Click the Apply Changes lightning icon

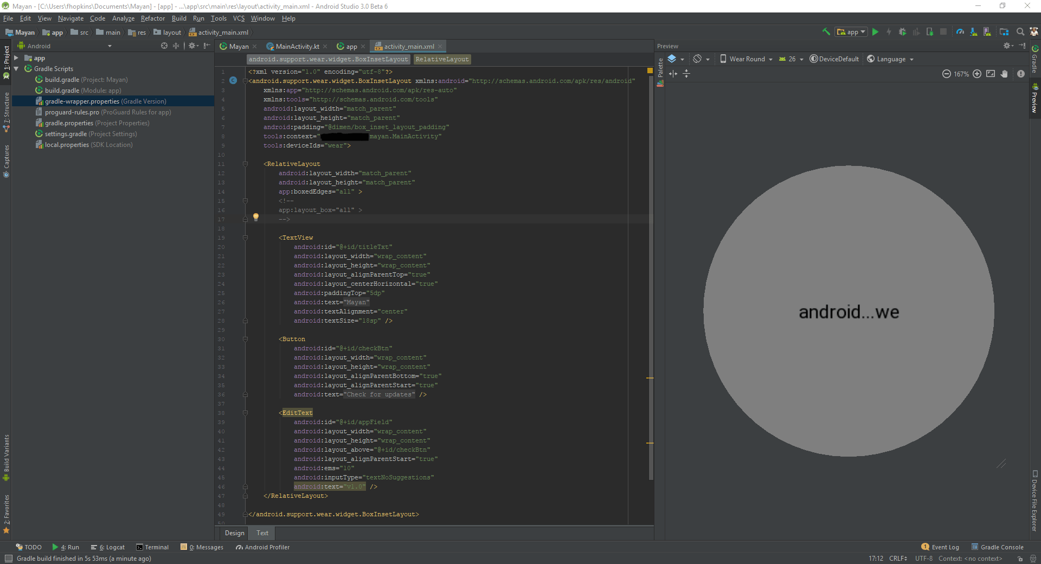[889, 32]
